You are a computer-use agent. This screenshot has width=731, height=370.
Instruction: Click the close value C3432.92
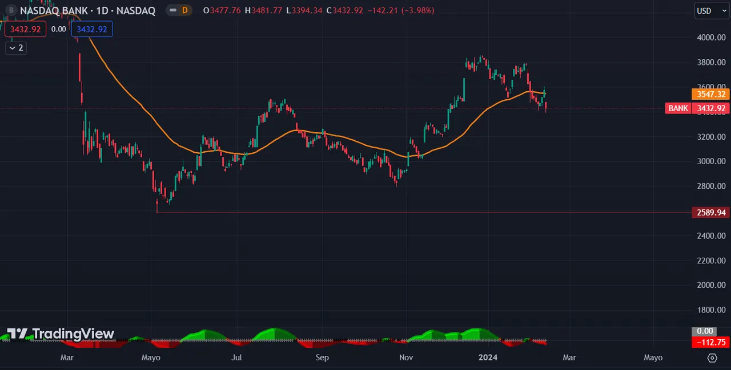pos(345,10)
